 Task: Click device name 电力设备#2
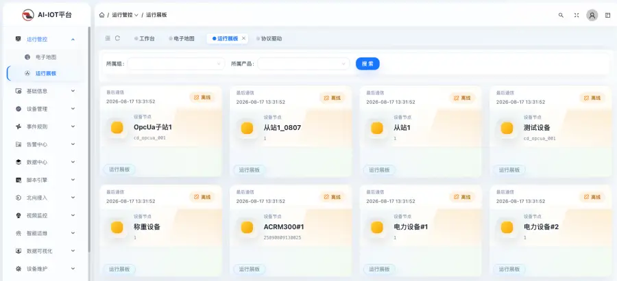tap(541, 227)
